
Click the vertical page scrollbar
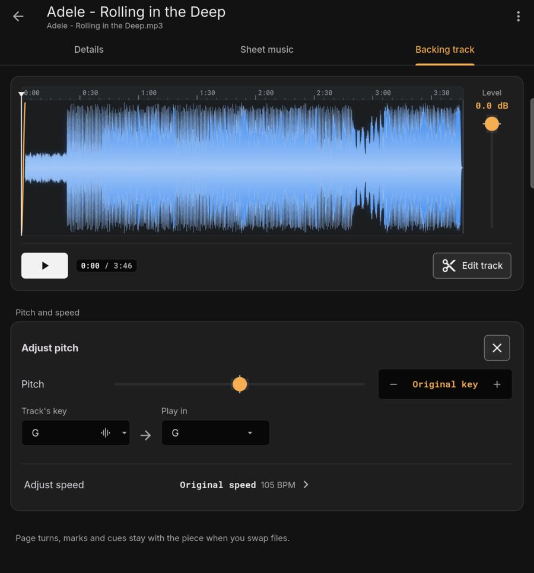pyautogui.click(x=532, y=144)
